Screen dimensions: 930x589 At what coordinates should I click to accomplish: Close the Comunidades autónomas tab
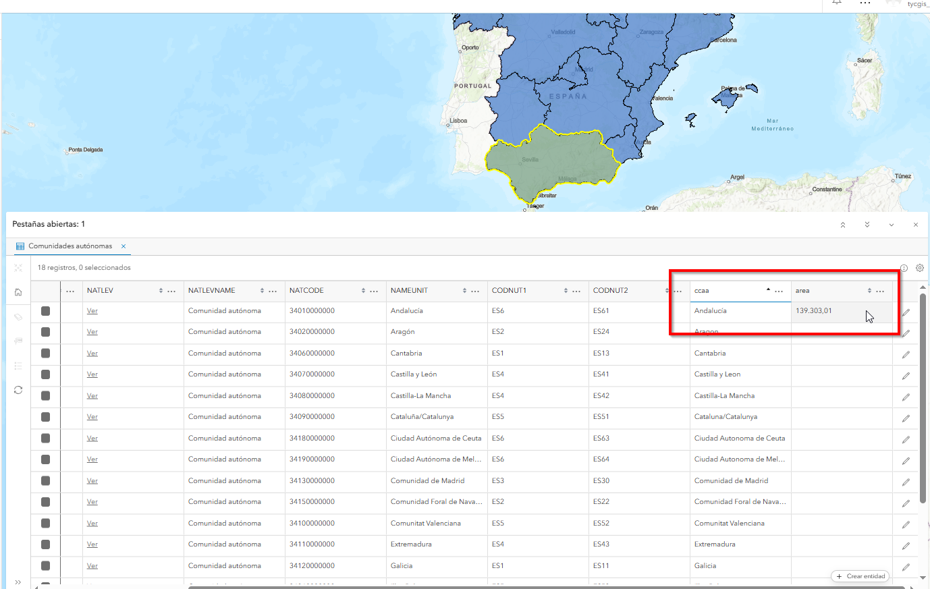(x=124, y=246)
